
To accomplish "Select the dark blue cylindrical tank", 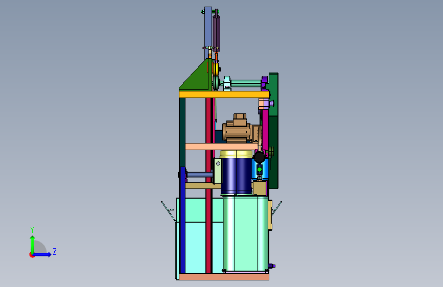I will (237, 176).
